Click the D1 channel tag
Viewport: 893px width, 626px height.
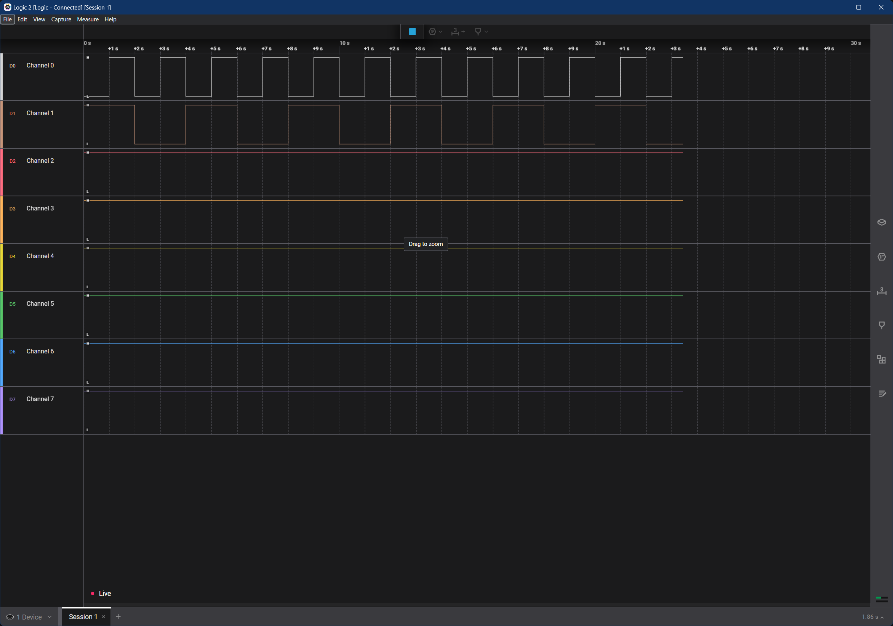[x=13, y=113]
